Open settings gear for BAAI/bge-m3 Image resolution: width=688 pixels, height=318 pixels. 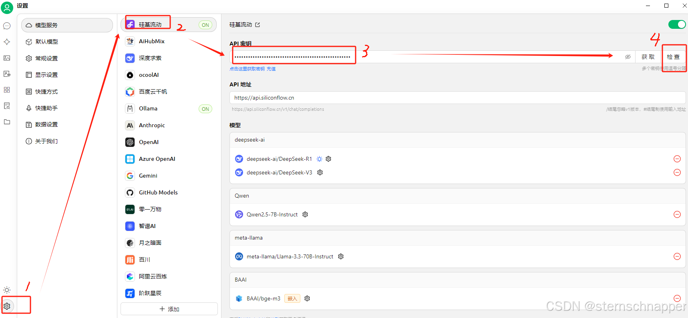click(x=307, y=298)
